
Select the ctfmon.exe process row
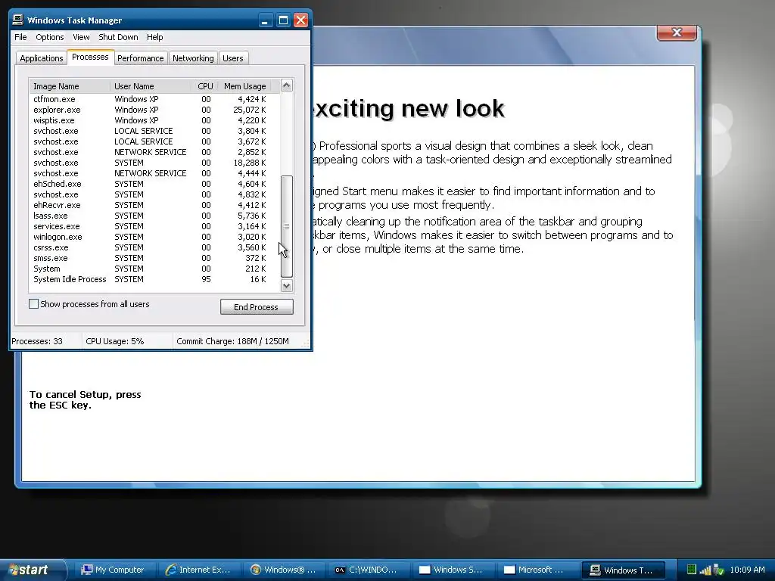[151, 99]
